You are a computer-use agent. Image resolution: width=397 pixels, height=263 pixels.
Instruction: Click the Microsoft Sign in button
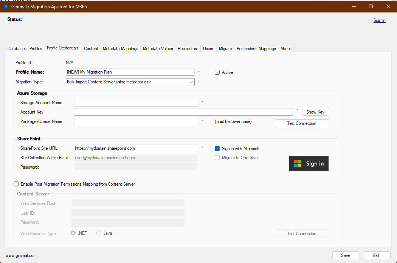click(309, 163)
